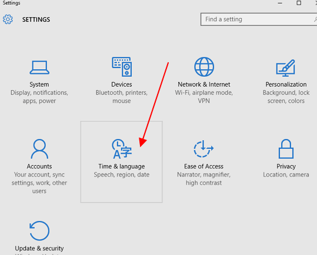Select the Update & security label
Image resolution: width=317 pixels, height=255 pixels.
39,249
